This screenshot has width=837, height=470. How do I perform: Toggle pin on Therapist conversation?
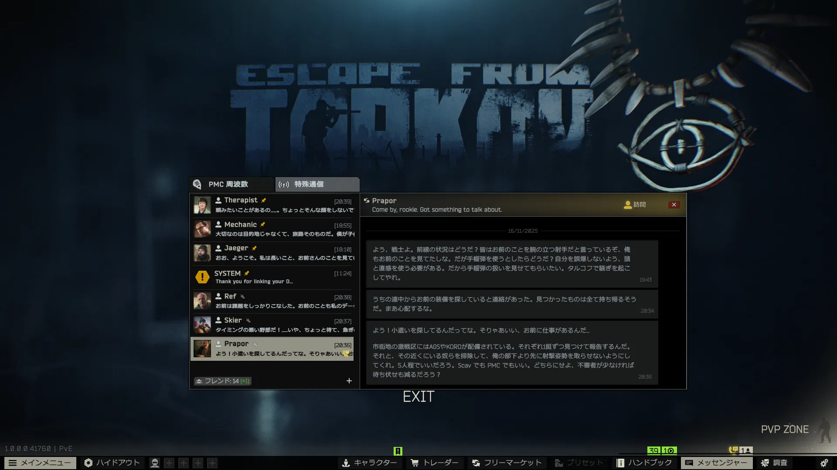(x=264, y=200)
